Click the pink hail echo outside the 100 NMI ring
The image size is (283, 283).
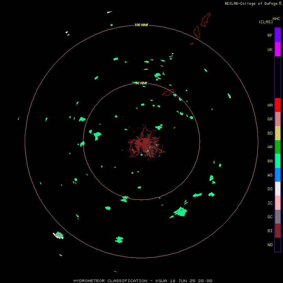click(59, 235)
